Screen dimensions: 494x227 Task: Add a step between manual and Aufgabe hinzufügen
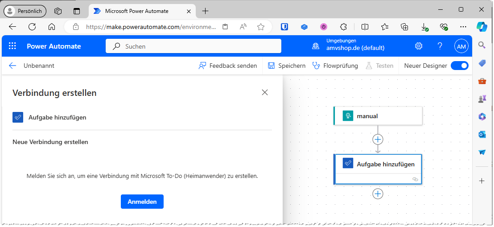(378, 139)
